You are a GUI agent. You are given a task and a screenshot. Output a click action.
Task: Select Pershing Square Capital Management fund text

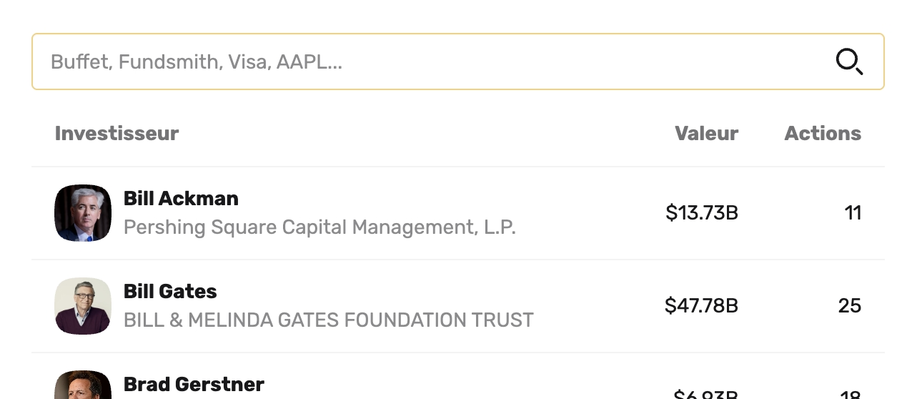pyautogui.click(x=319, y=227)
